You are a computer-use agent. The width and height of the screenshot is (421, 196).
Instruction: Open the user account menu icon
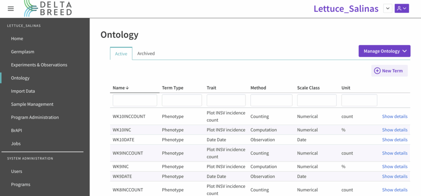click(x=401, y=9)
